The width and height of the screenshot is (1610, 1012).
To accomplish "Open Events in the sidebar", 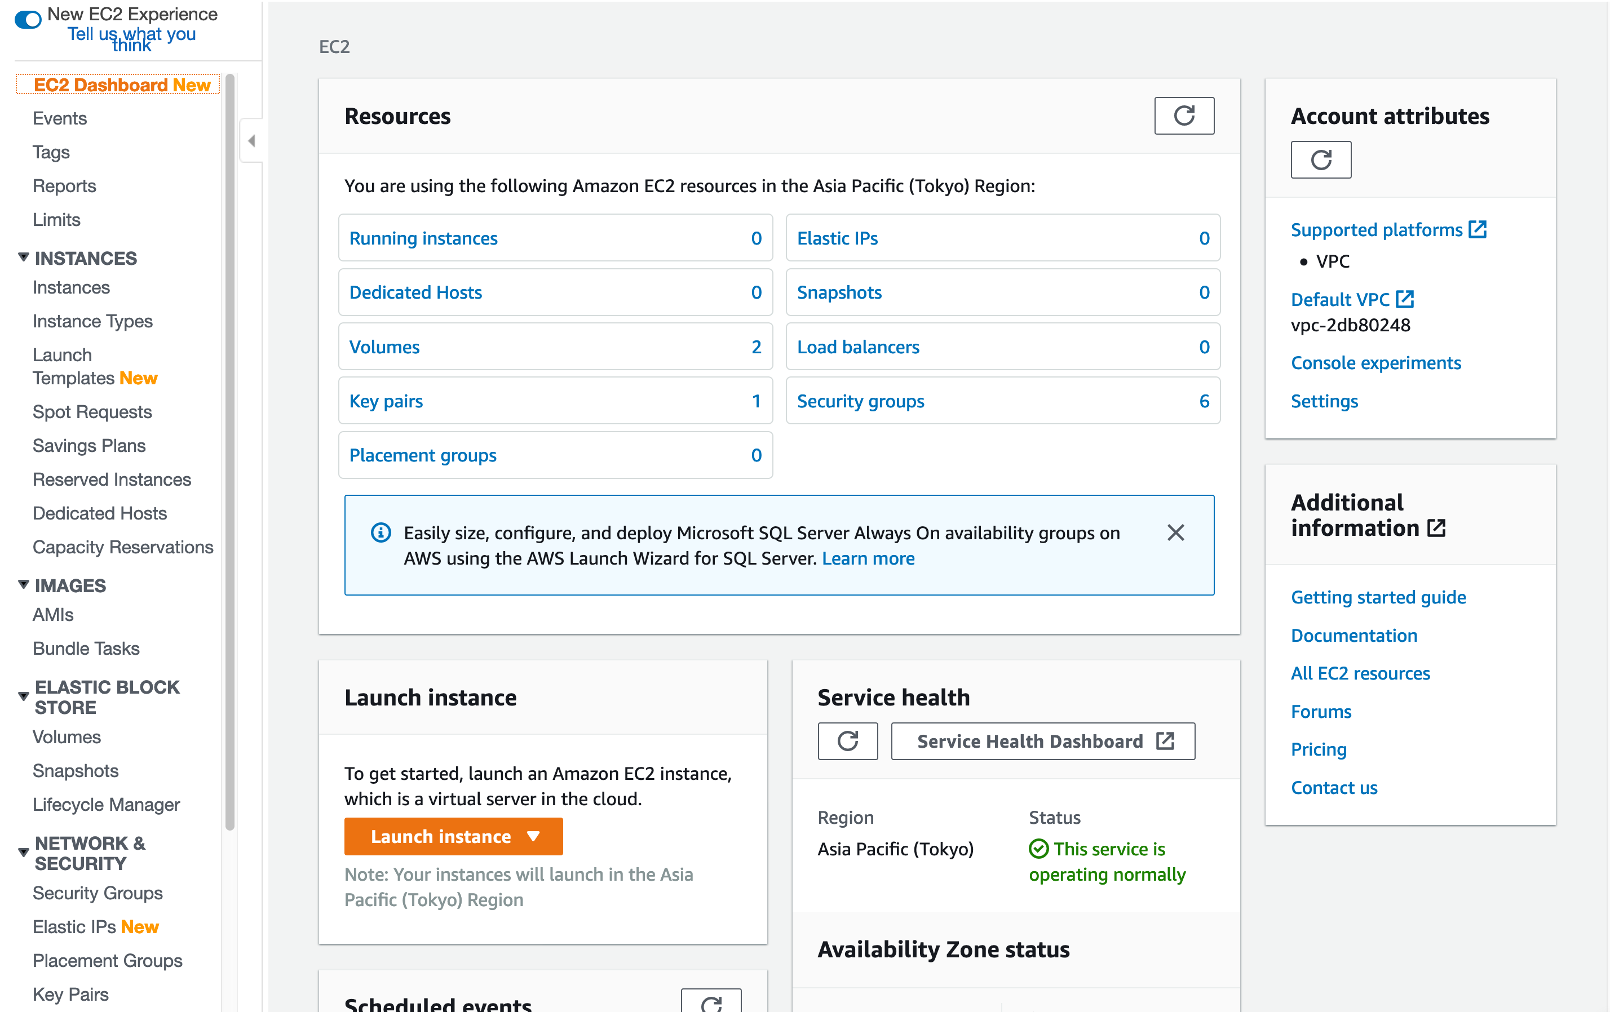I will (60, 118).
